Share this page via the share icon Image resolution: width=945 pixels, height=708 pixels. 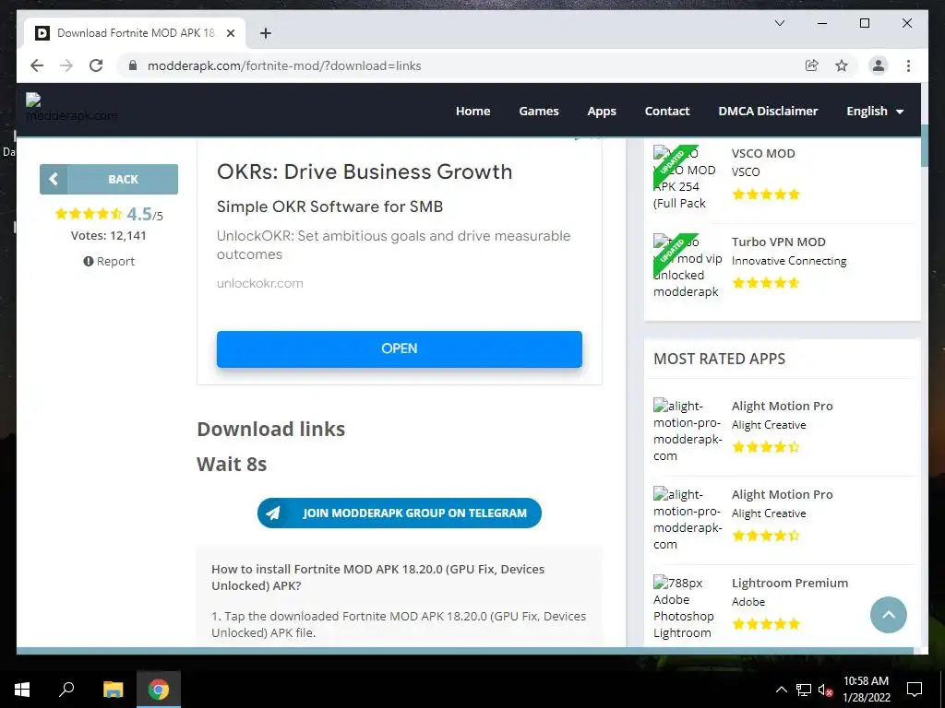pos(812,65)
